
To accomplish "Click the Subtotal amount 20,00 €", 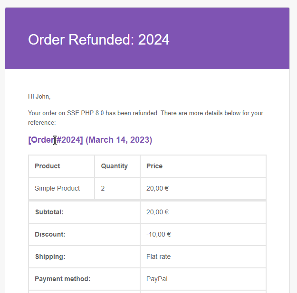I will 157,212.
